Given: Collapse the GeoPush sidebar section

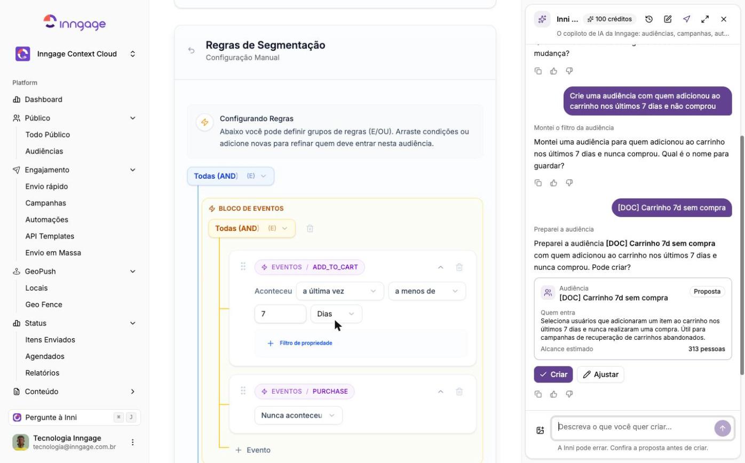Looking at the screenshot, I should point(74,272).
